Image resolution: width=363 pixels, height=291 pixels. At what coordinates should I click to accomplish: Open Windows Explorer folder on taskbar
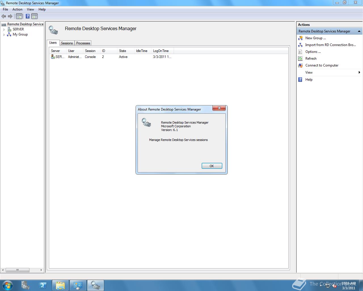[x=60, y=285]
